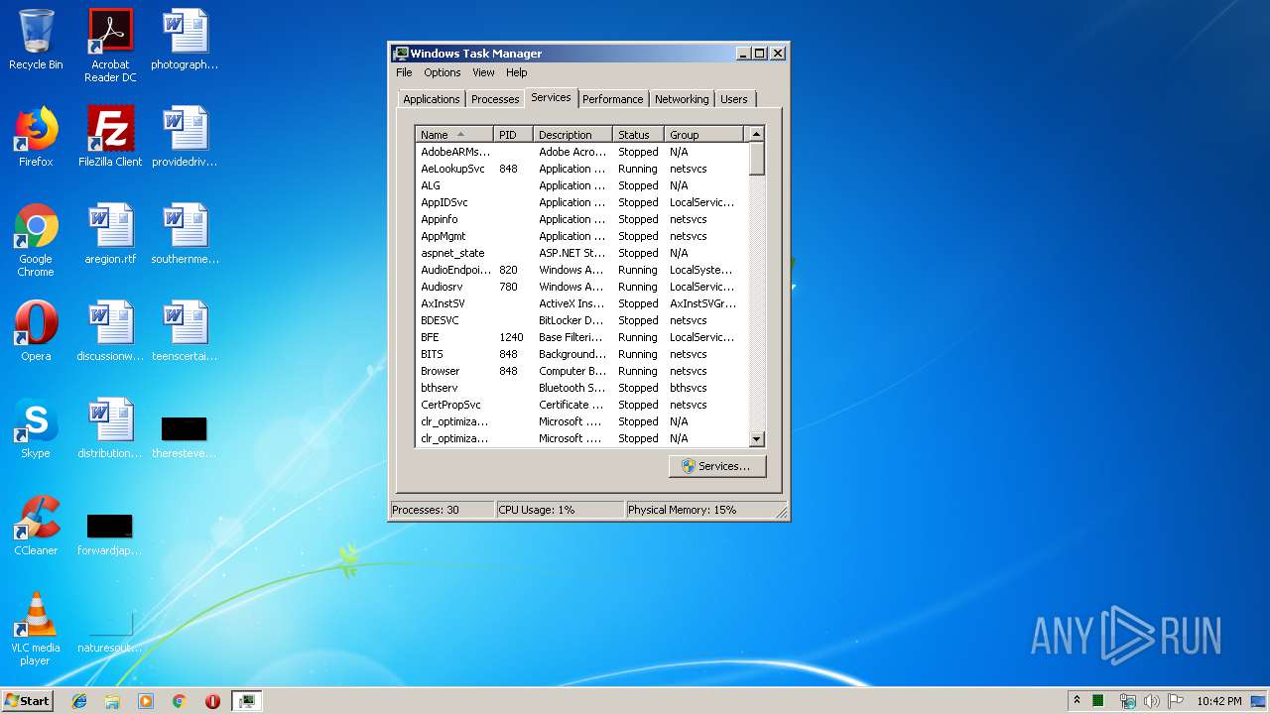Open the Skype desktop shortcut
This screenshot has height=714, width=1270.
click(x=36, y=428)
